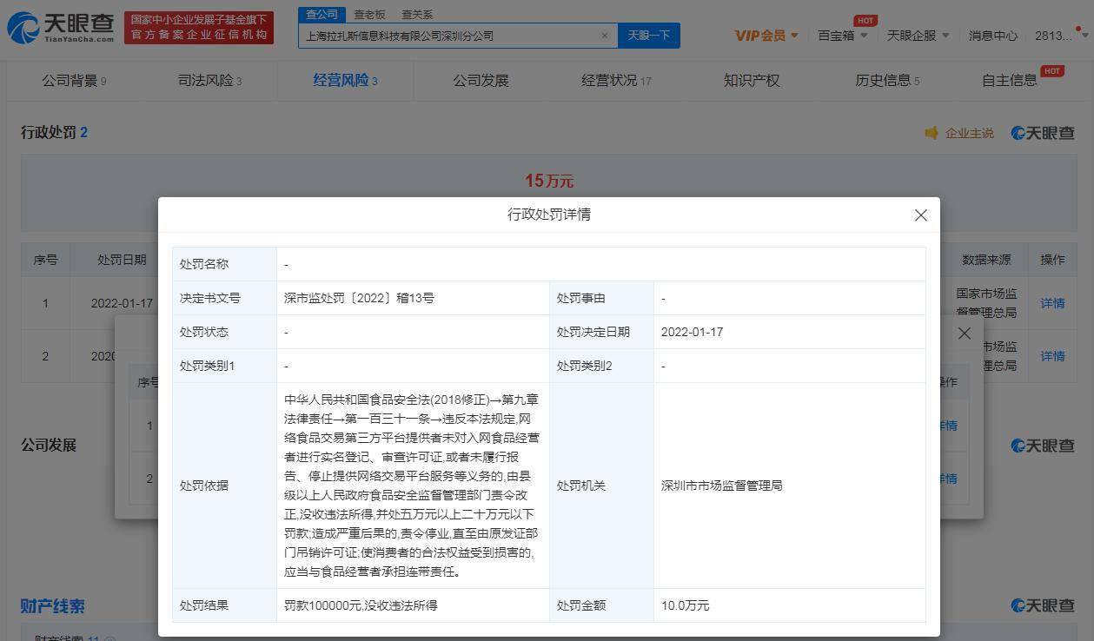Screen dimensions: 1094x641
Task: Switch to the 历史信息 tab
Action: click(887, 81)
